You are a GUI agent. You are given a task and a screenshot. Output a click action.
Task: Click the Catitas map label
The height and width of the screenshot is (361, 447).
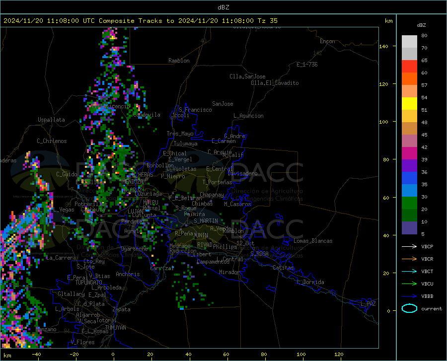pos(283,268)
